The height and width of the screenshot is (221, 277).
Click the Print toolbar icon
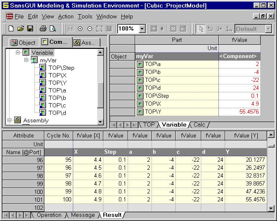point(43,29)
